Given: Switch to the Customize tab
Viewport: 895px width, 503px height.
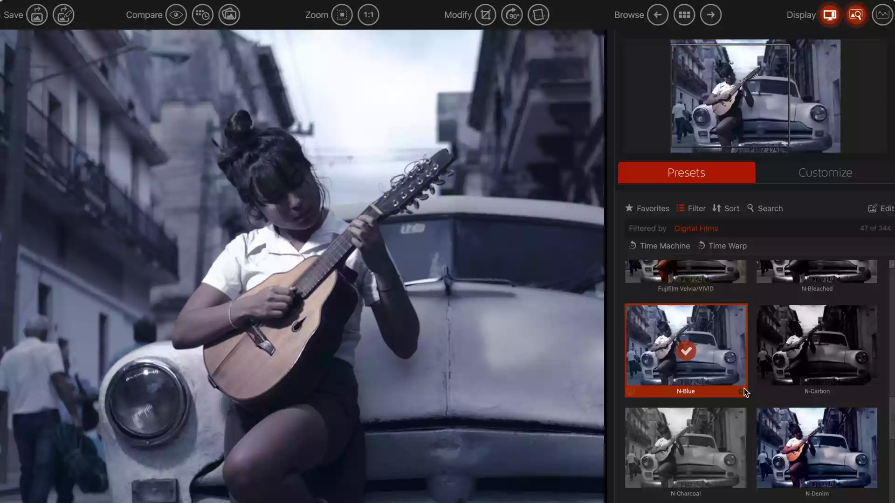Looking at the screenshot, I should point(825,172).
